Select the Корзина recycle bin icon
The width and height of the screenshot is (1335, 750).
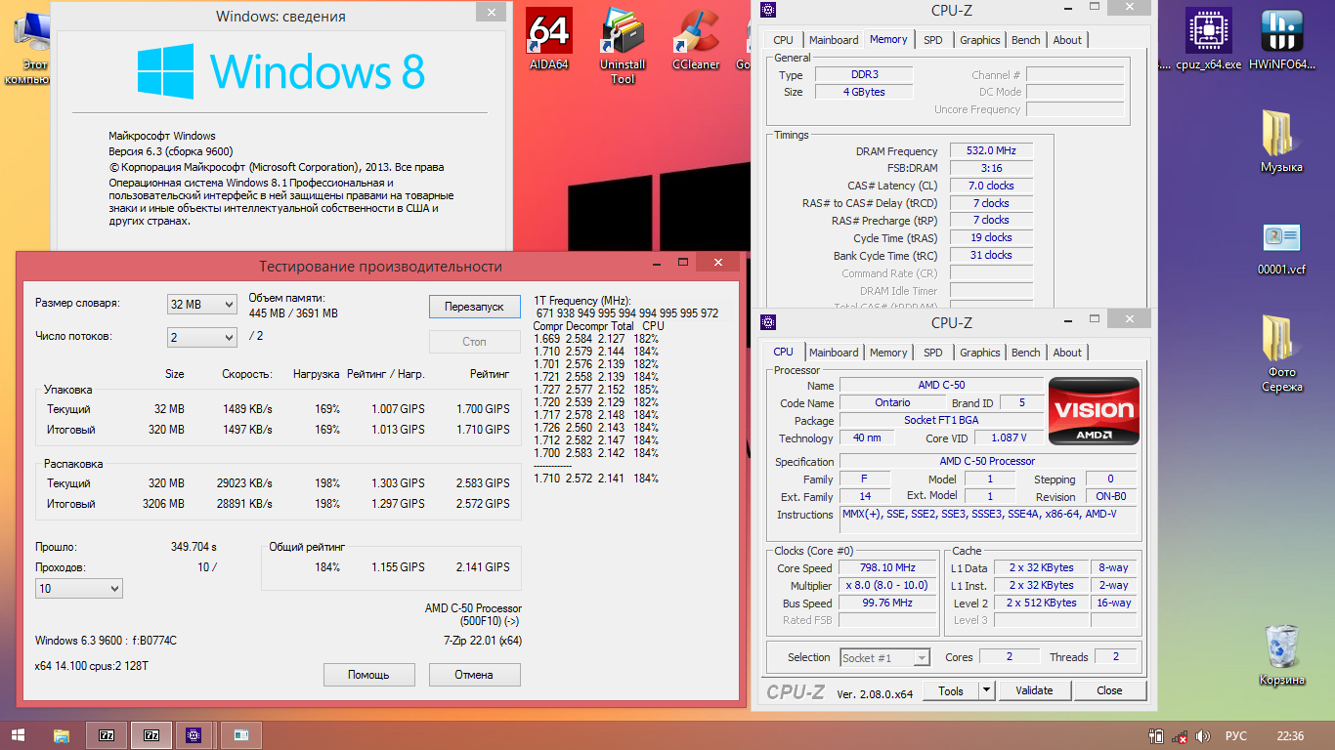(1281, 655)
